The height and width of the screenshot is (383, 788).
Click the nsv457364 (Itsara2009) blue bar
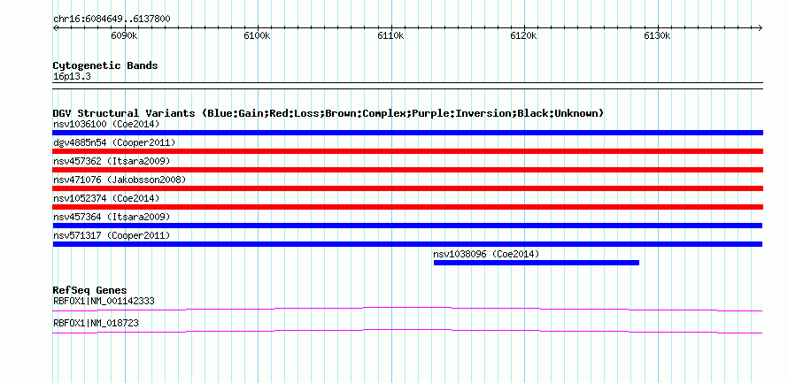tap(407, 226)
